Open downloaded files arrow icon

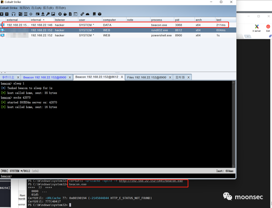pyautogui.click(x=43, y=14)
